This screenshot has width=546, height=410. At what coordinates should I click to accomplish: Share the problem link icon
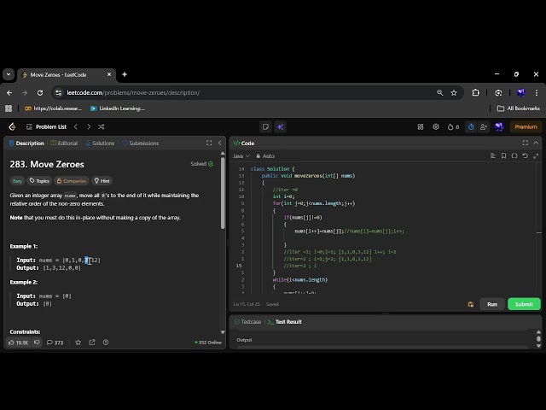coord(92,343)
